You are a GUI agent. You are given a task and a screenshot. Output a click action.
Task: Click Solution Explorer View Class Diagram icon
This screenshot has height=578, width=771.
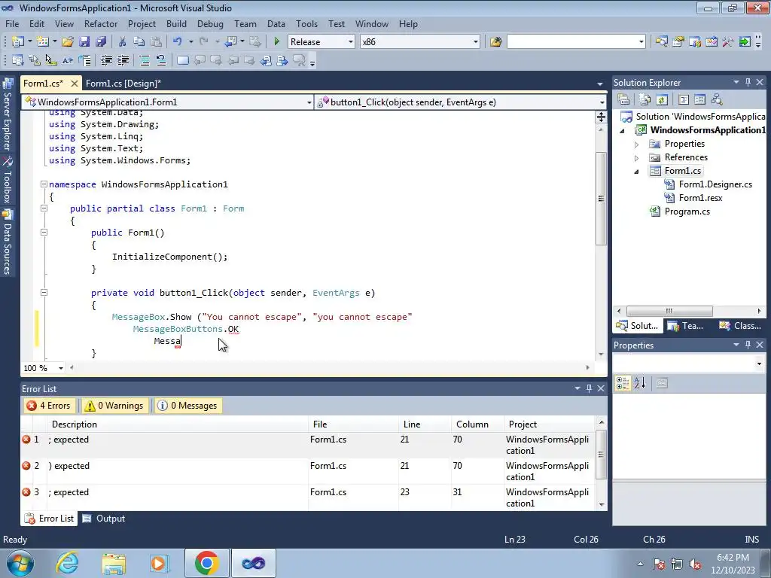pyautogui.click(x=717, y=100)
